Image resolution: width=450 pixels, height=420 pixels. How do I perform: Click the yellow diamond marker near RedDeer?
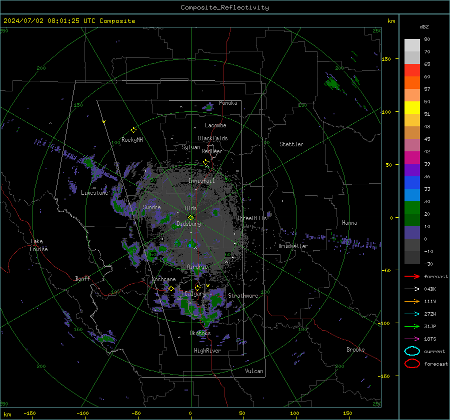point(205,162)
